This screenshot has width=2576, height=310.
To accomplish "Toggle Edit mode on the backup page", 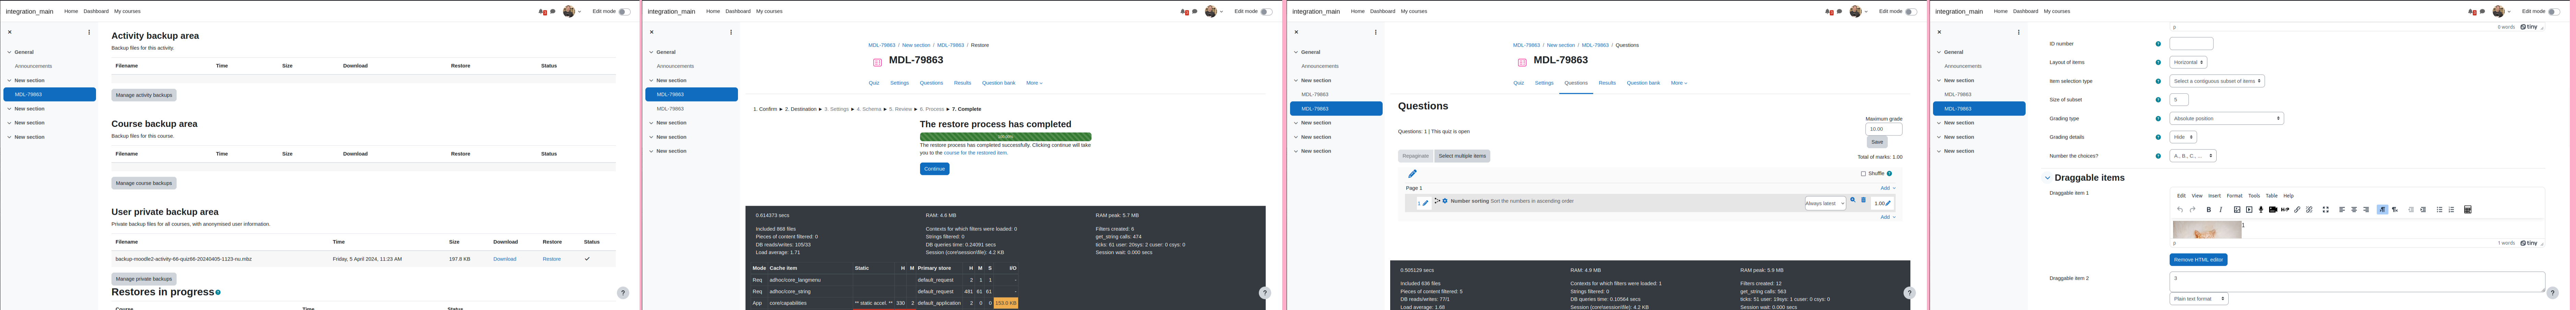I will point(625,12).
